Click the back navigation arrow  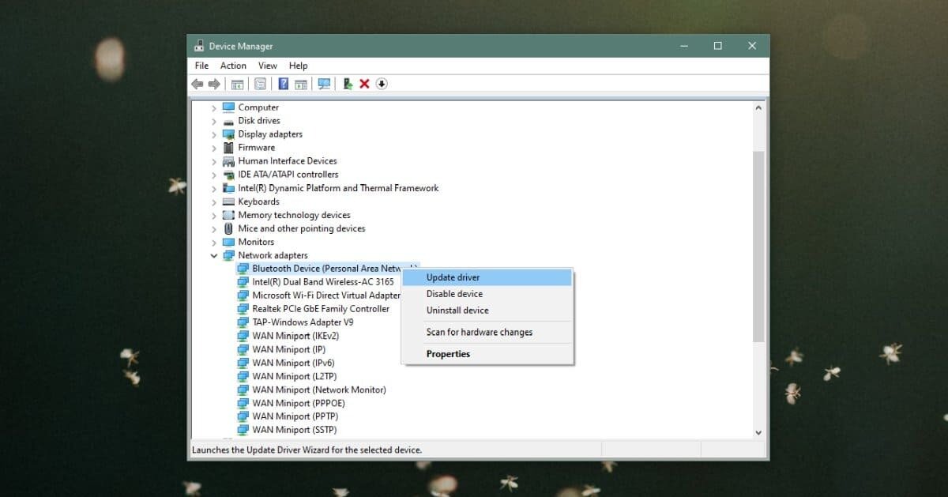(200, 84)
